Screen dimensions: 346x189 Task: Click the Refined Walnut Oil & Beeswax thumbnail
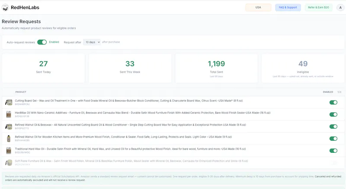(x=9, y=126)
